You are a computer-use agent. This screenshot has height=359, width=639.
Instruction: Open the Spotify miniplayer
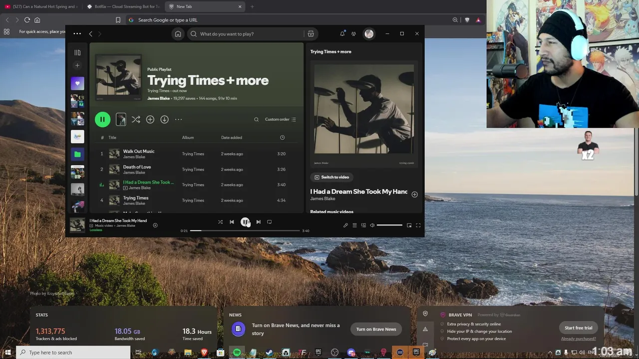point(409,225)
